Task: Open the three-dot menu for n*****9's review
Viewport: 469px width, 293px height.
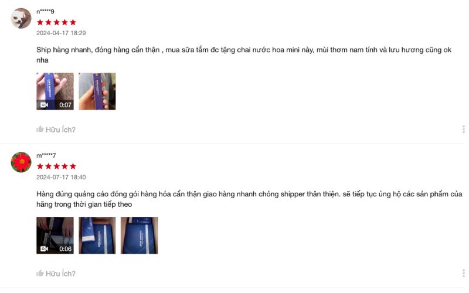Action: pos(463,129)
